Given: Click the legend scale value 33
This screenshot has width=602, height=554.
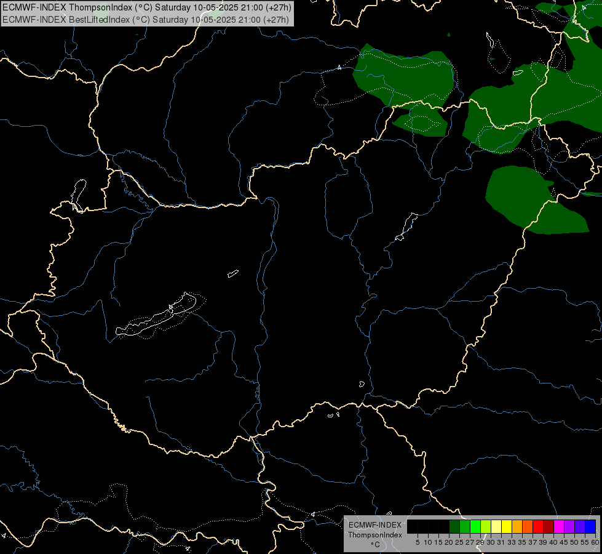Looking at the screenshot, I should (x=512, y=542).
